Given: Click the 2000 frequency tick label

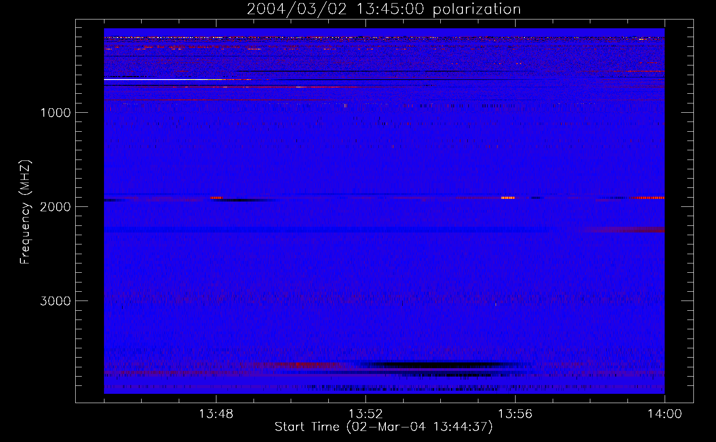Looking at the screenshot, I should [x=55, y=207].
